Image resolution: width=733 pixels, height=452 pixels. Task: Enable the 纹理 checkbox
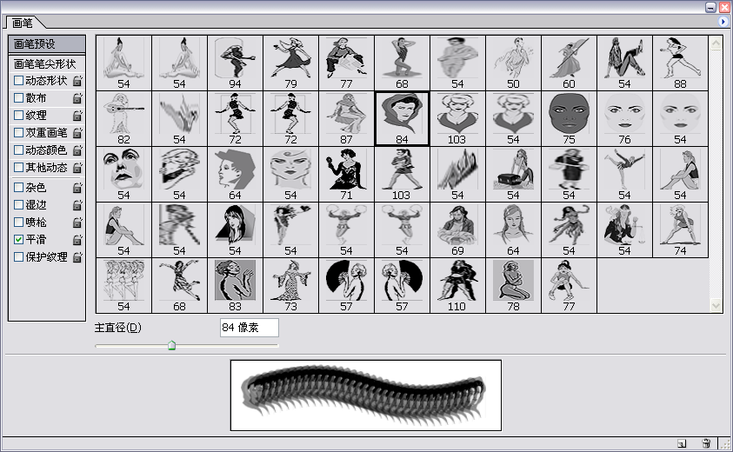[19, 115]
